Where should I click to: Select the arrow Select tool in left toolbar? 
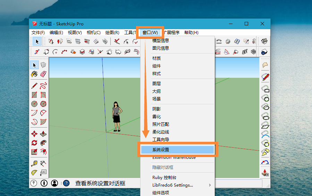pyautogui.click(x=34, y=65)
